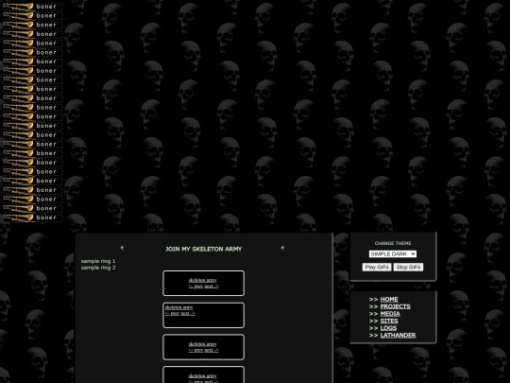
Task: Click the Play GIFs button
Action: pos(377,267)
